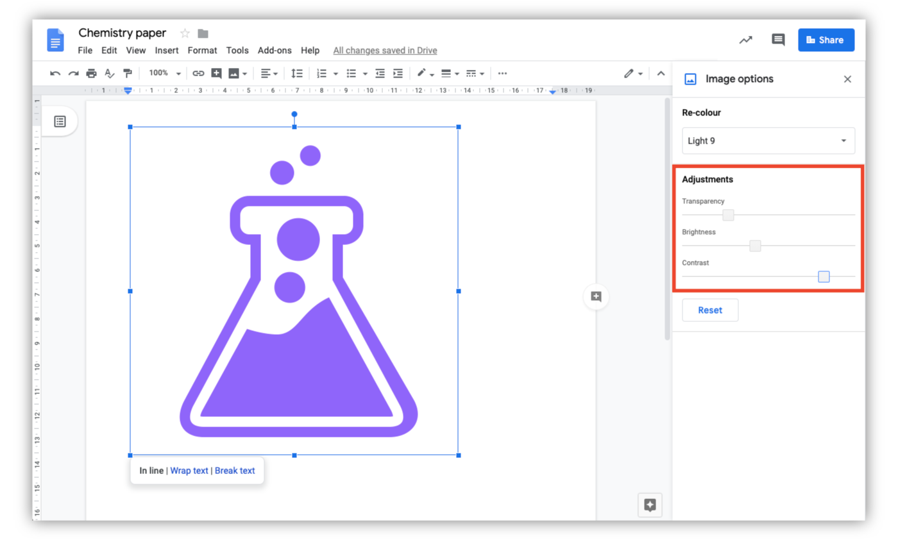Viewport: 898px width, 540px height.
Task: Open the Tools menu
Action: (x=237, y=50)
